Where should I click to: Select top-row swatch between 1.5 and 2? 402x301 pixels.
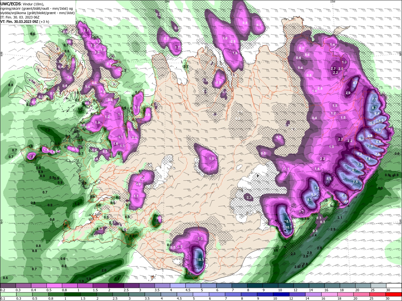100,286
